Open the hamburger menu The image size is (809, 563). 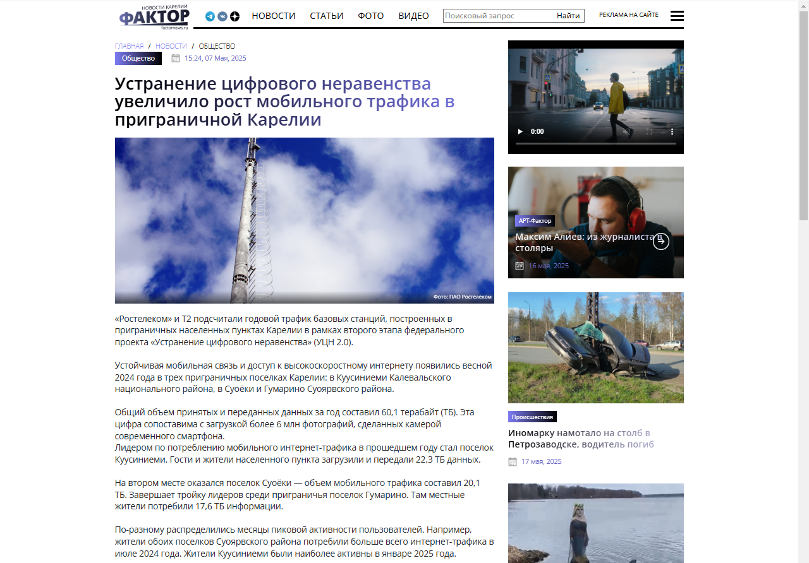[x=677, y=16]
